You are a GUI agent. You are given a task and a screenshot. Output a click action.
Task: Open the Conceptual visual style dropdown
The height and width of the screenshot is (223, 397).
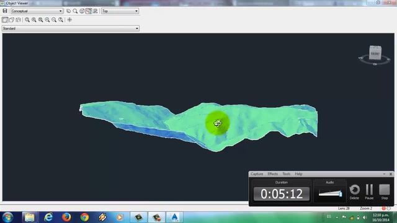(x=37, y=11)
